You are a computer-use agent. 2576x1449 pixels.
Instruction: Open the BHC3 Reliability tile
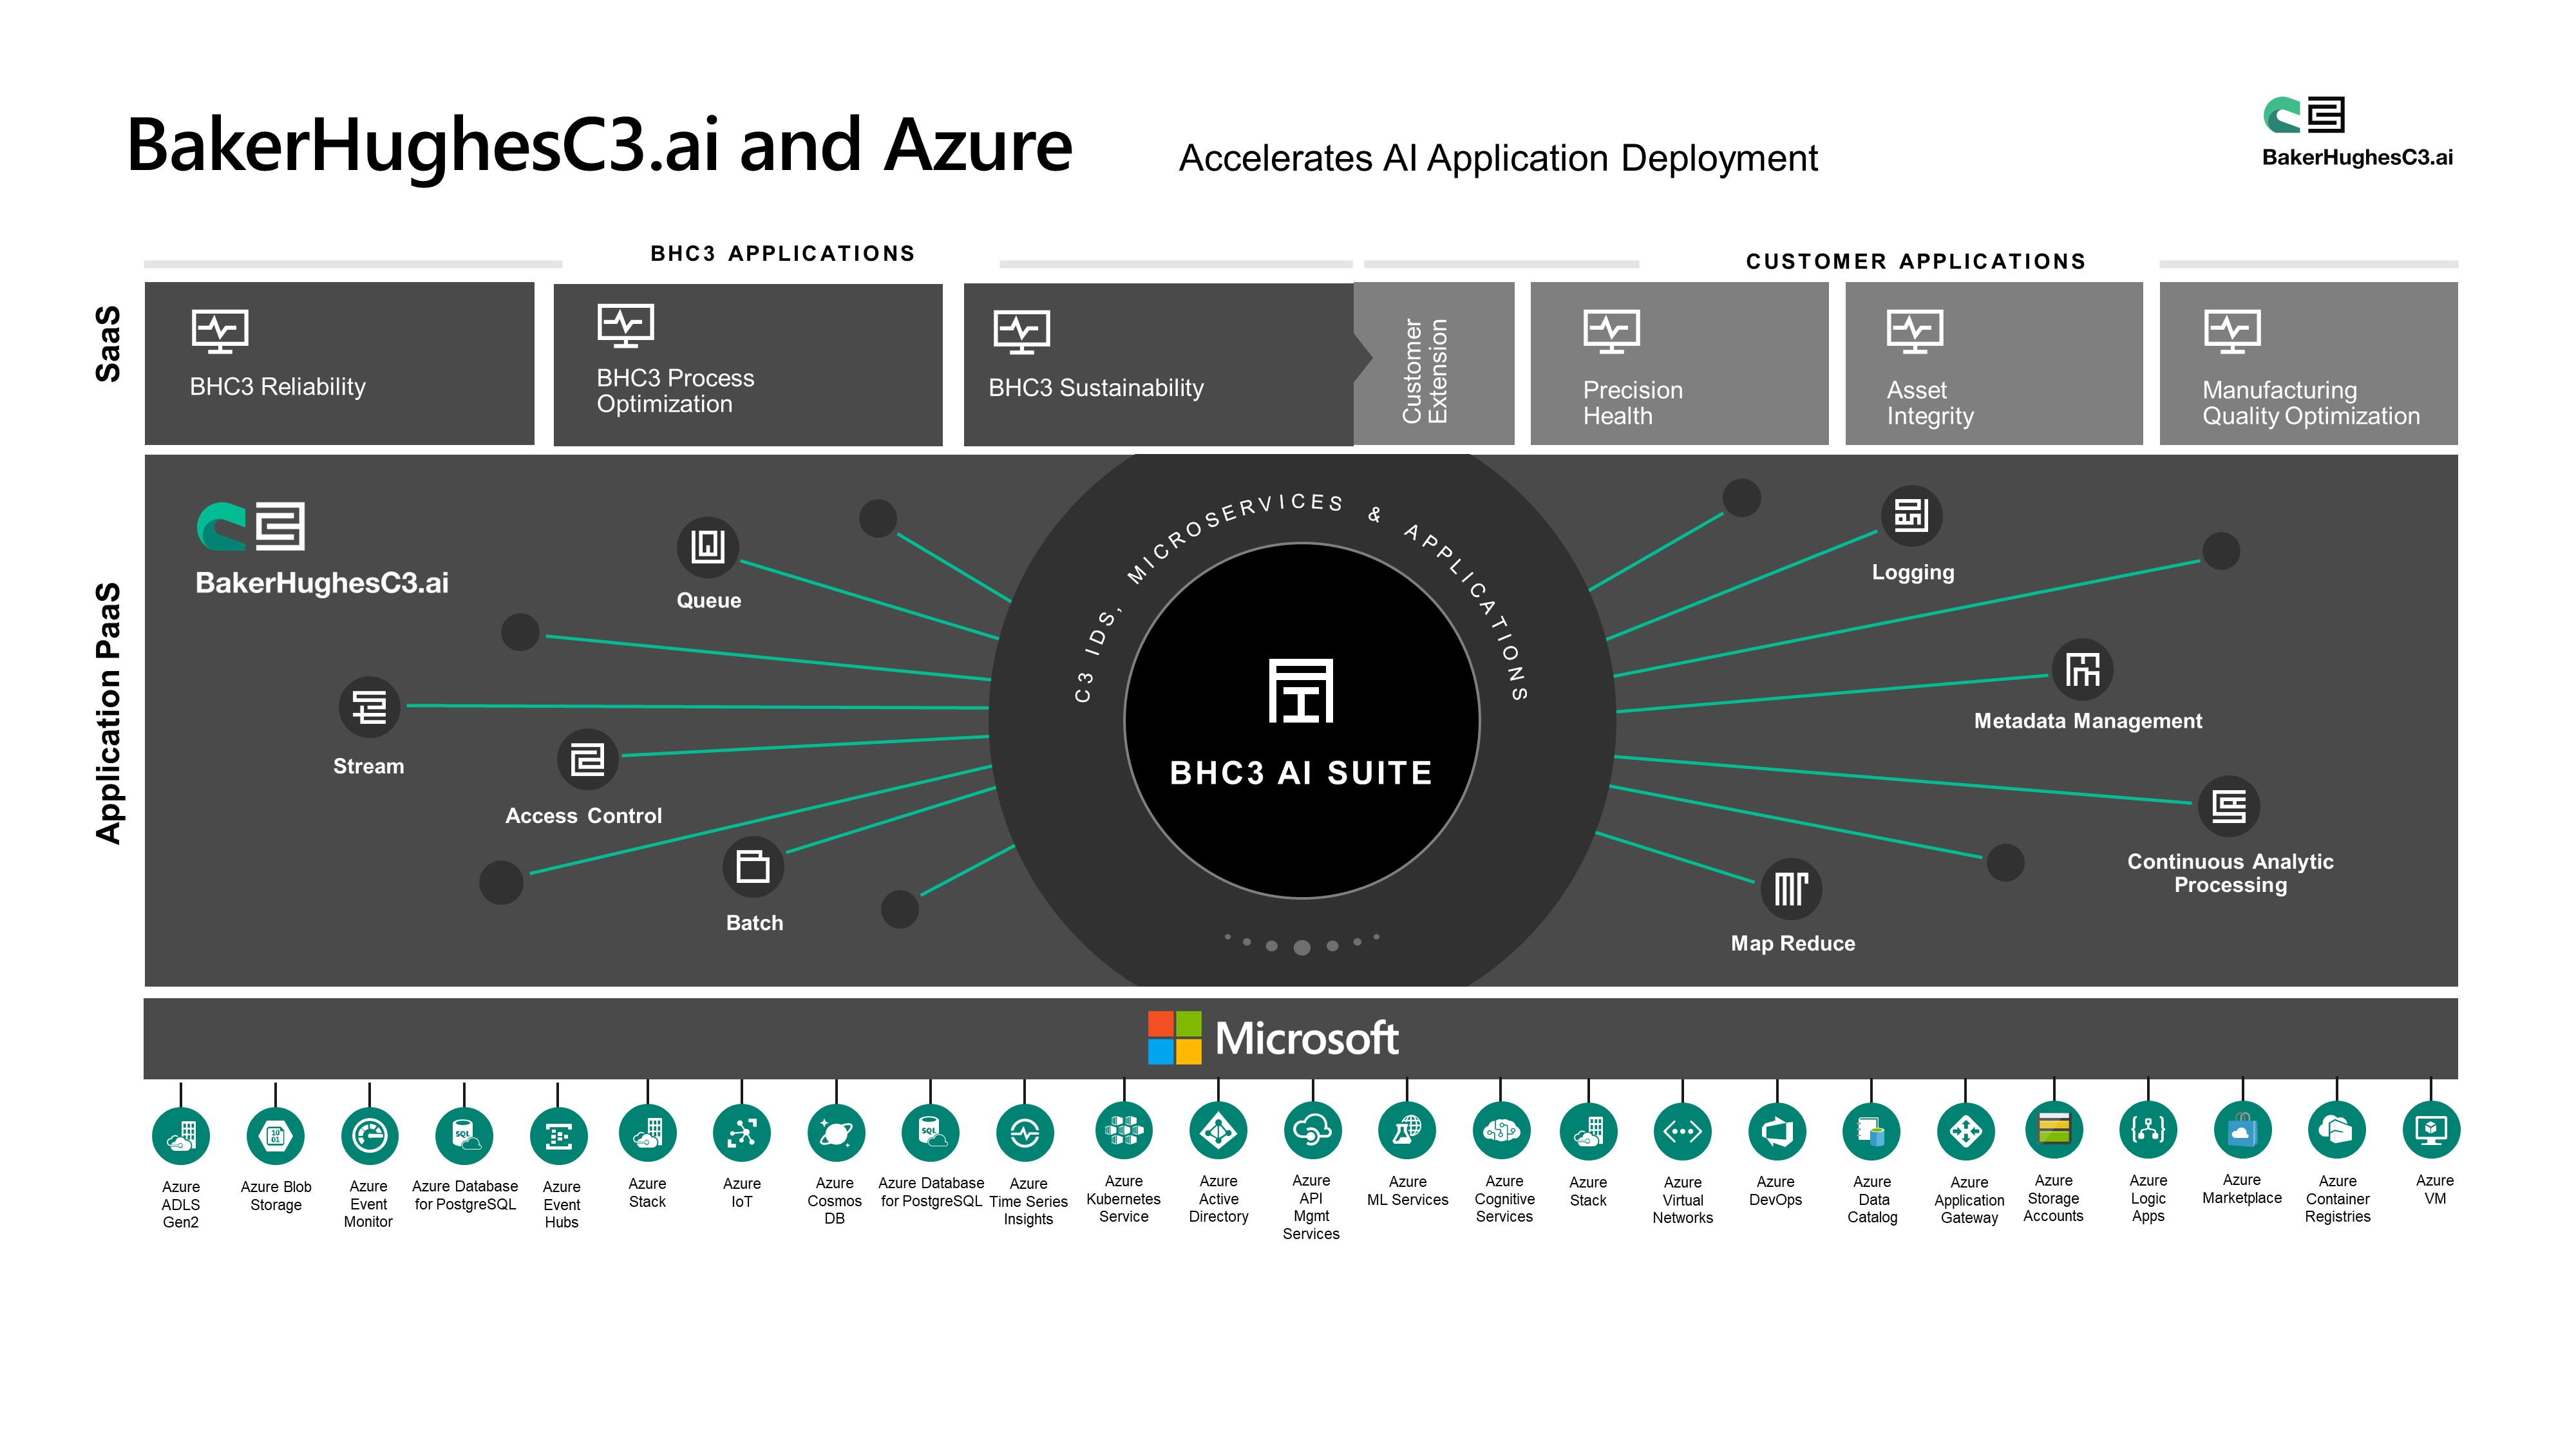[339, 363]
